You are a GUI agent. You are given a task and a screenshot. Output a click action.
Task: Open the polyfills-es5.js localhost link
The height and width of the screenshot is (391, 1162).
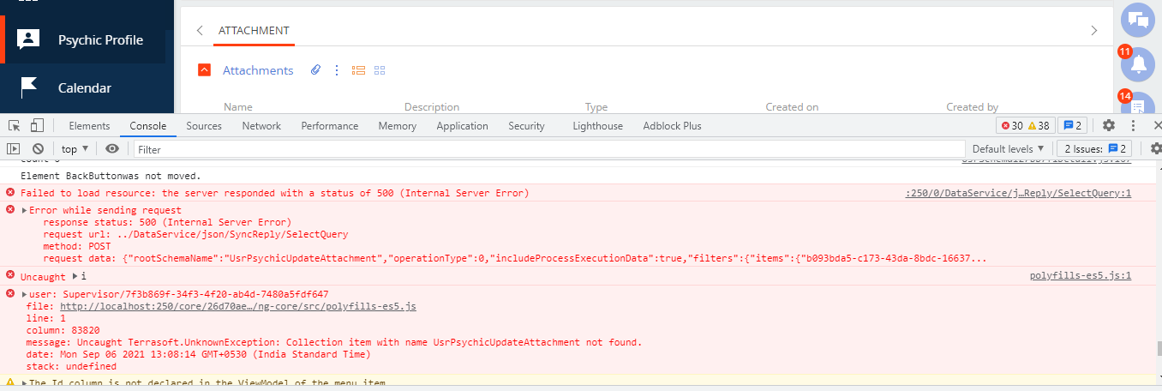(238, 306)
